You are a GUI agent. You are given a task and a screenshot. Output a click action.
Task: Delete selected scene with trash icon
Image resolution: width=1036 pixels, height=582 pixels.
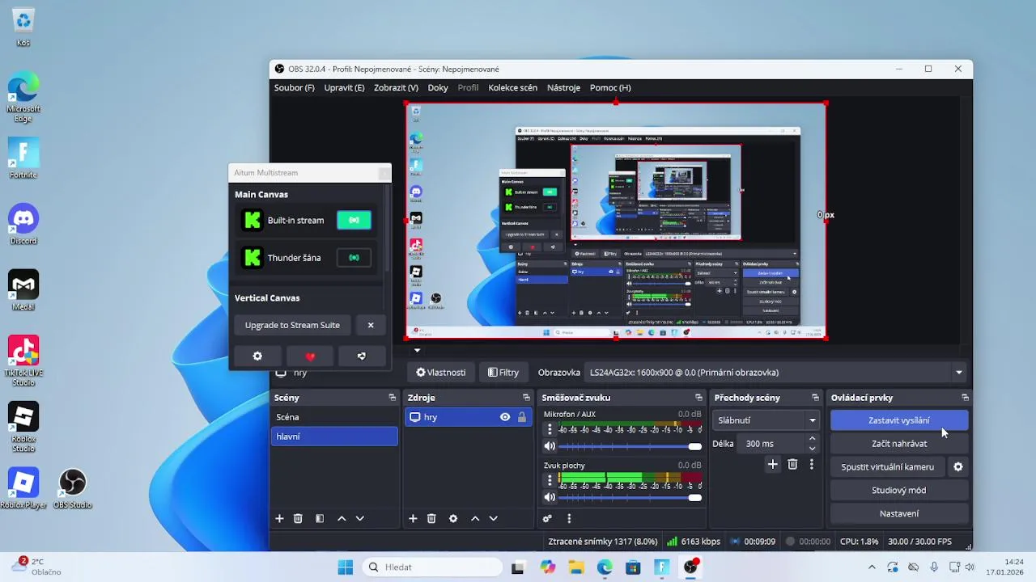[x=298, y=518]
